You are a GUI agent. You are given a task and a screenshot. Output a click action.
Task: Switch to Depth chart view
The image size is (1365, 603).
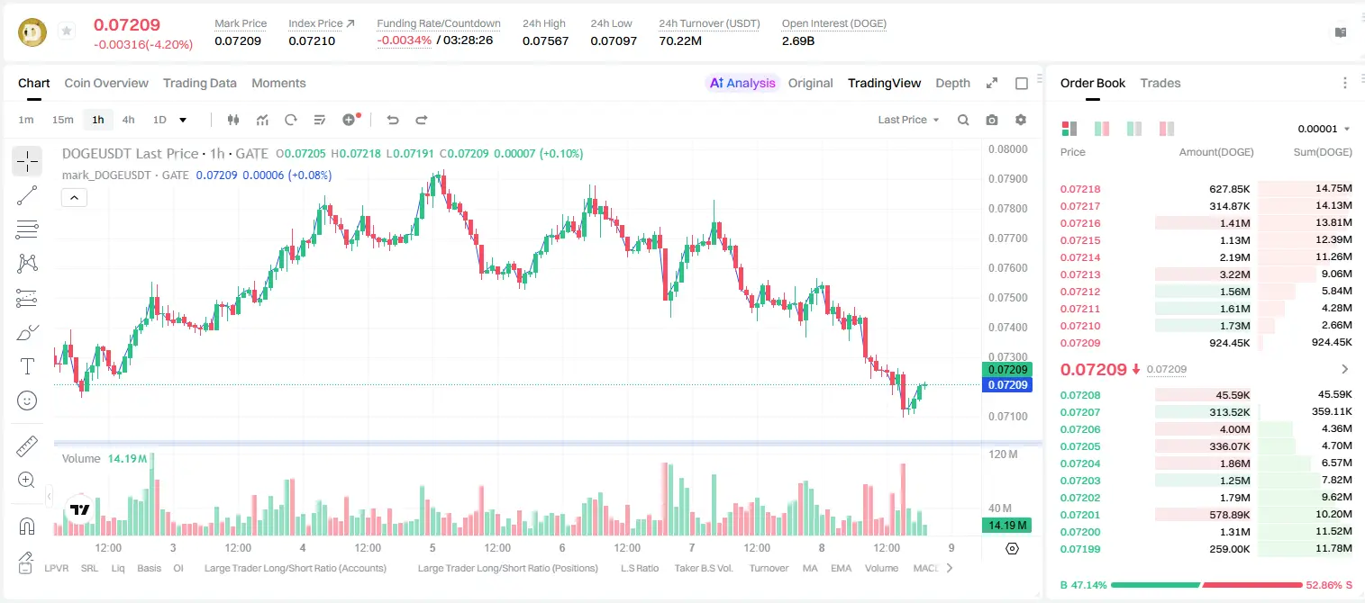tap(952, 83)
